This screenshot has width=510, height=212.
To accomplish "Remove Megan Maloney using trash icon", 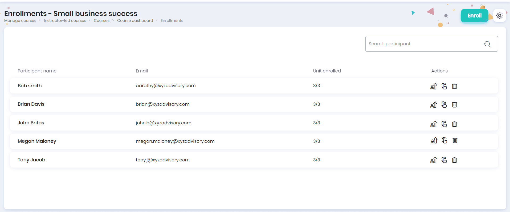I will click(455, 140).
